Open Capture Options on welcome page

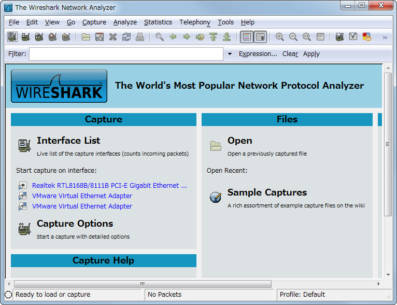click(75, 224)
